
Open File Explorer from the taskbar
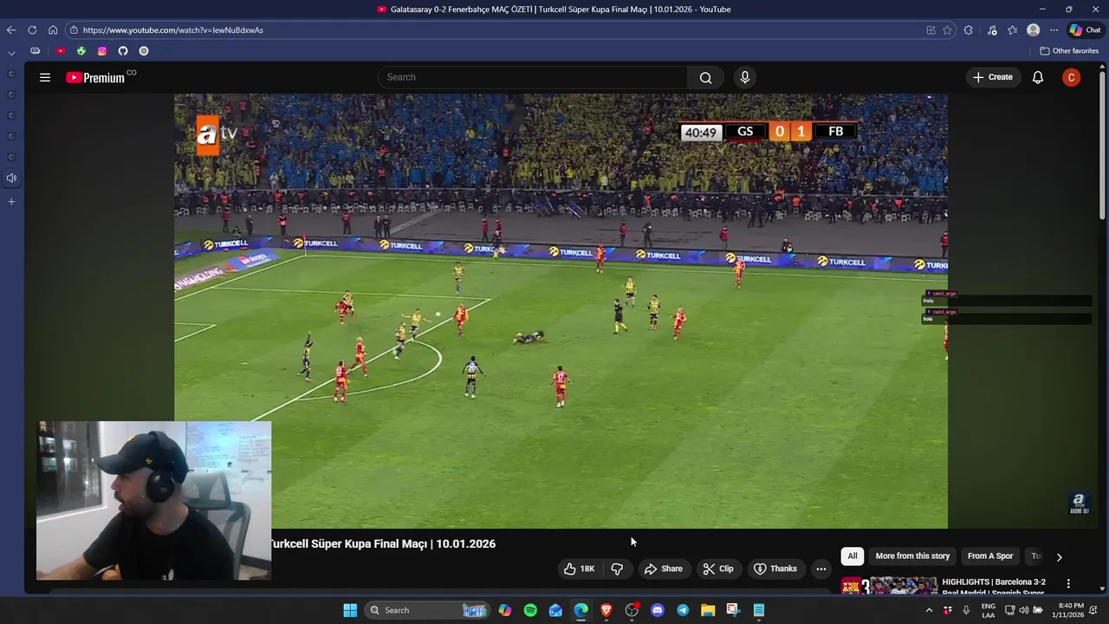[708, 610]
